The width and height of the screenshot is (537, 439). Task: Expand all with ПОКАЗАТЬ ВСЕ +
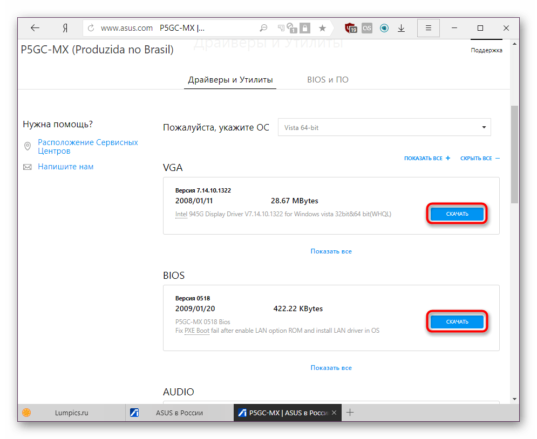click(427, 159)
